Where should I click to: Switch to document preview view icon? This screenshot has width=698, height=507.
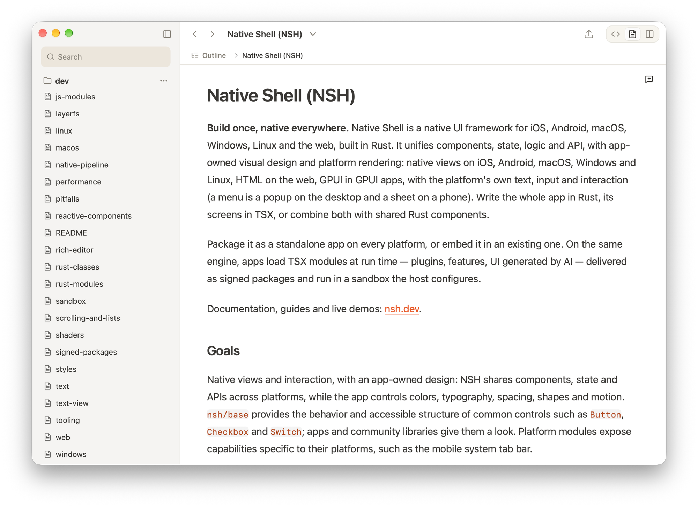632,34
